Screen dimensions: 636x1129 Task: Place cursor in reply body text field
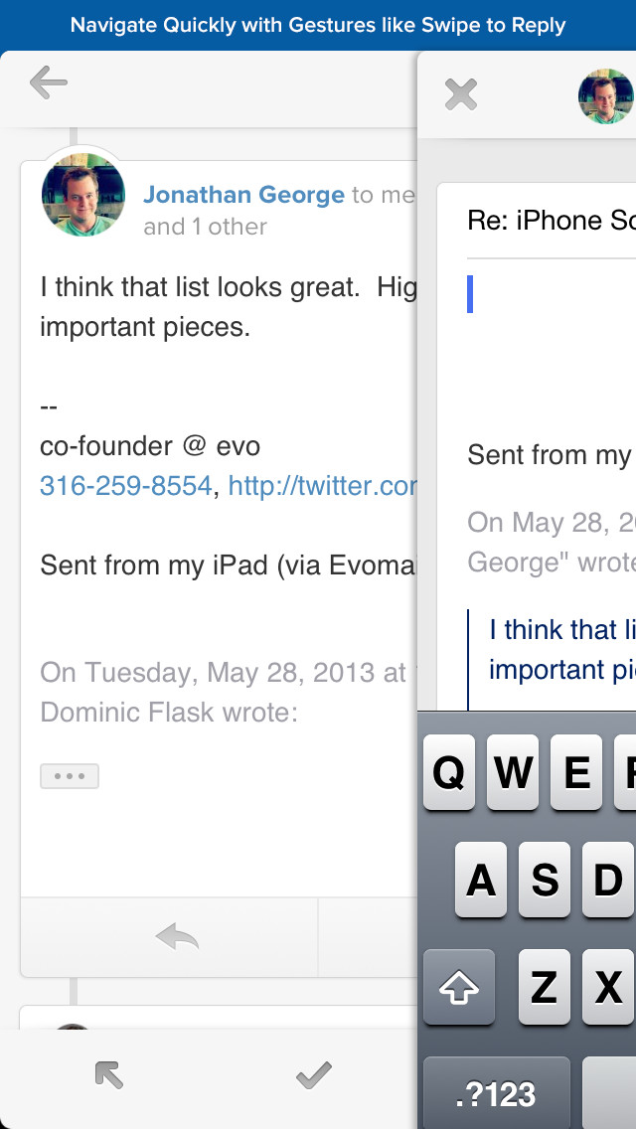(551, 339)
